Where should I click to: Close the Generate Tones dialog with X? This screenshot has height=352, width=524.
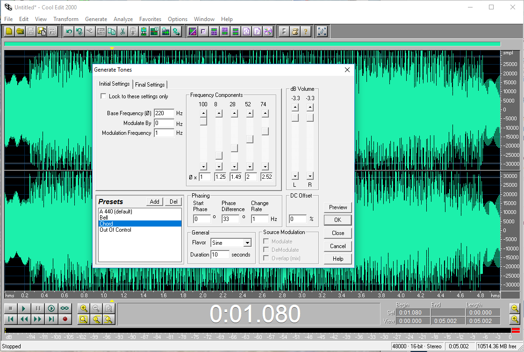point(347,70)
